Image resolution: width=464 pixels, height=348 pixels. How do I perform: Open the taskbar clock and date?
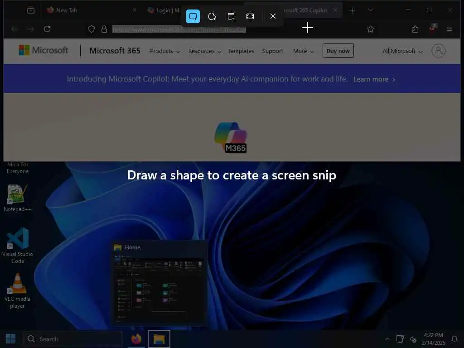click(433, 339)
